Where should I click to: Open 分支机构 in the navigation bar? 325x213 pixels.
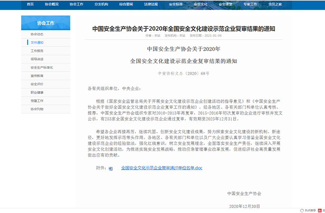[101, 4]
